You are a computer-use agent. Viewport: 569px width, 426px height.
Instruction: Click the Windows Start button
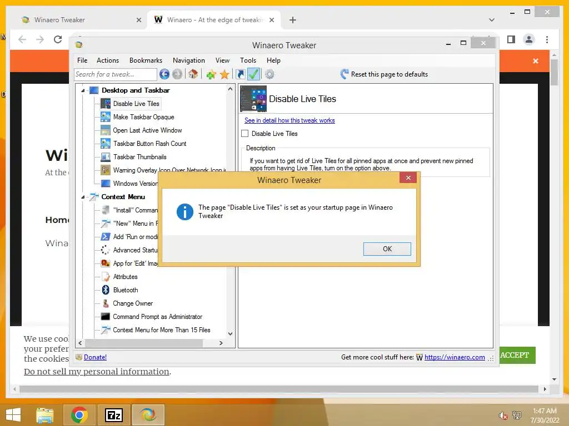[13, 415]
